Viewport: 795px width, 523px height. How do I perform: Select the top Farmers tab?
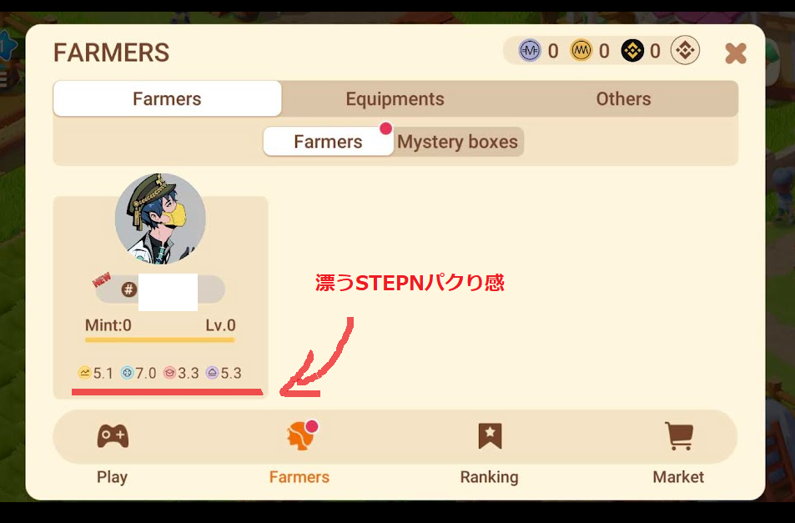coord(168,98)
